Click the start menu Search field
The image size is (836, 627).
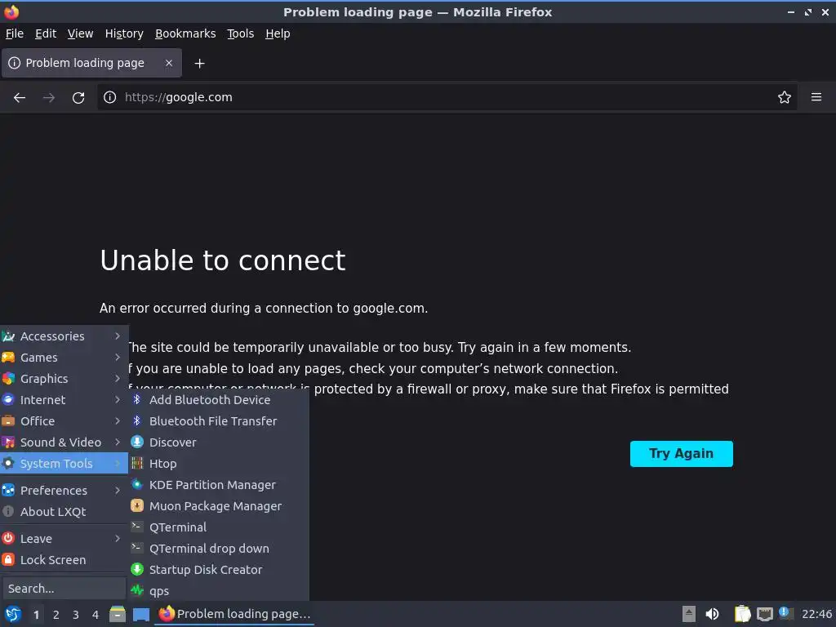pyautogui.click(x=64, y=589)
